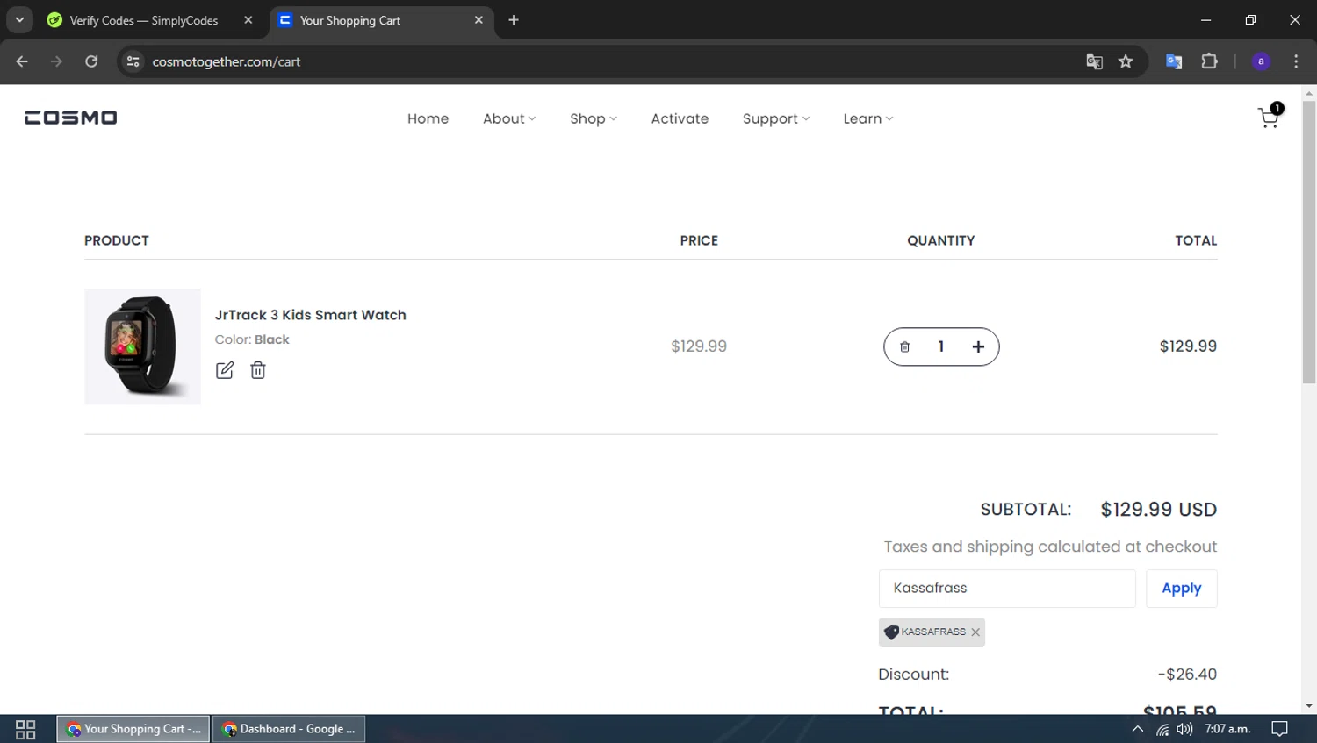View site information icon in address bar
1317x743 pixels.
133,61
